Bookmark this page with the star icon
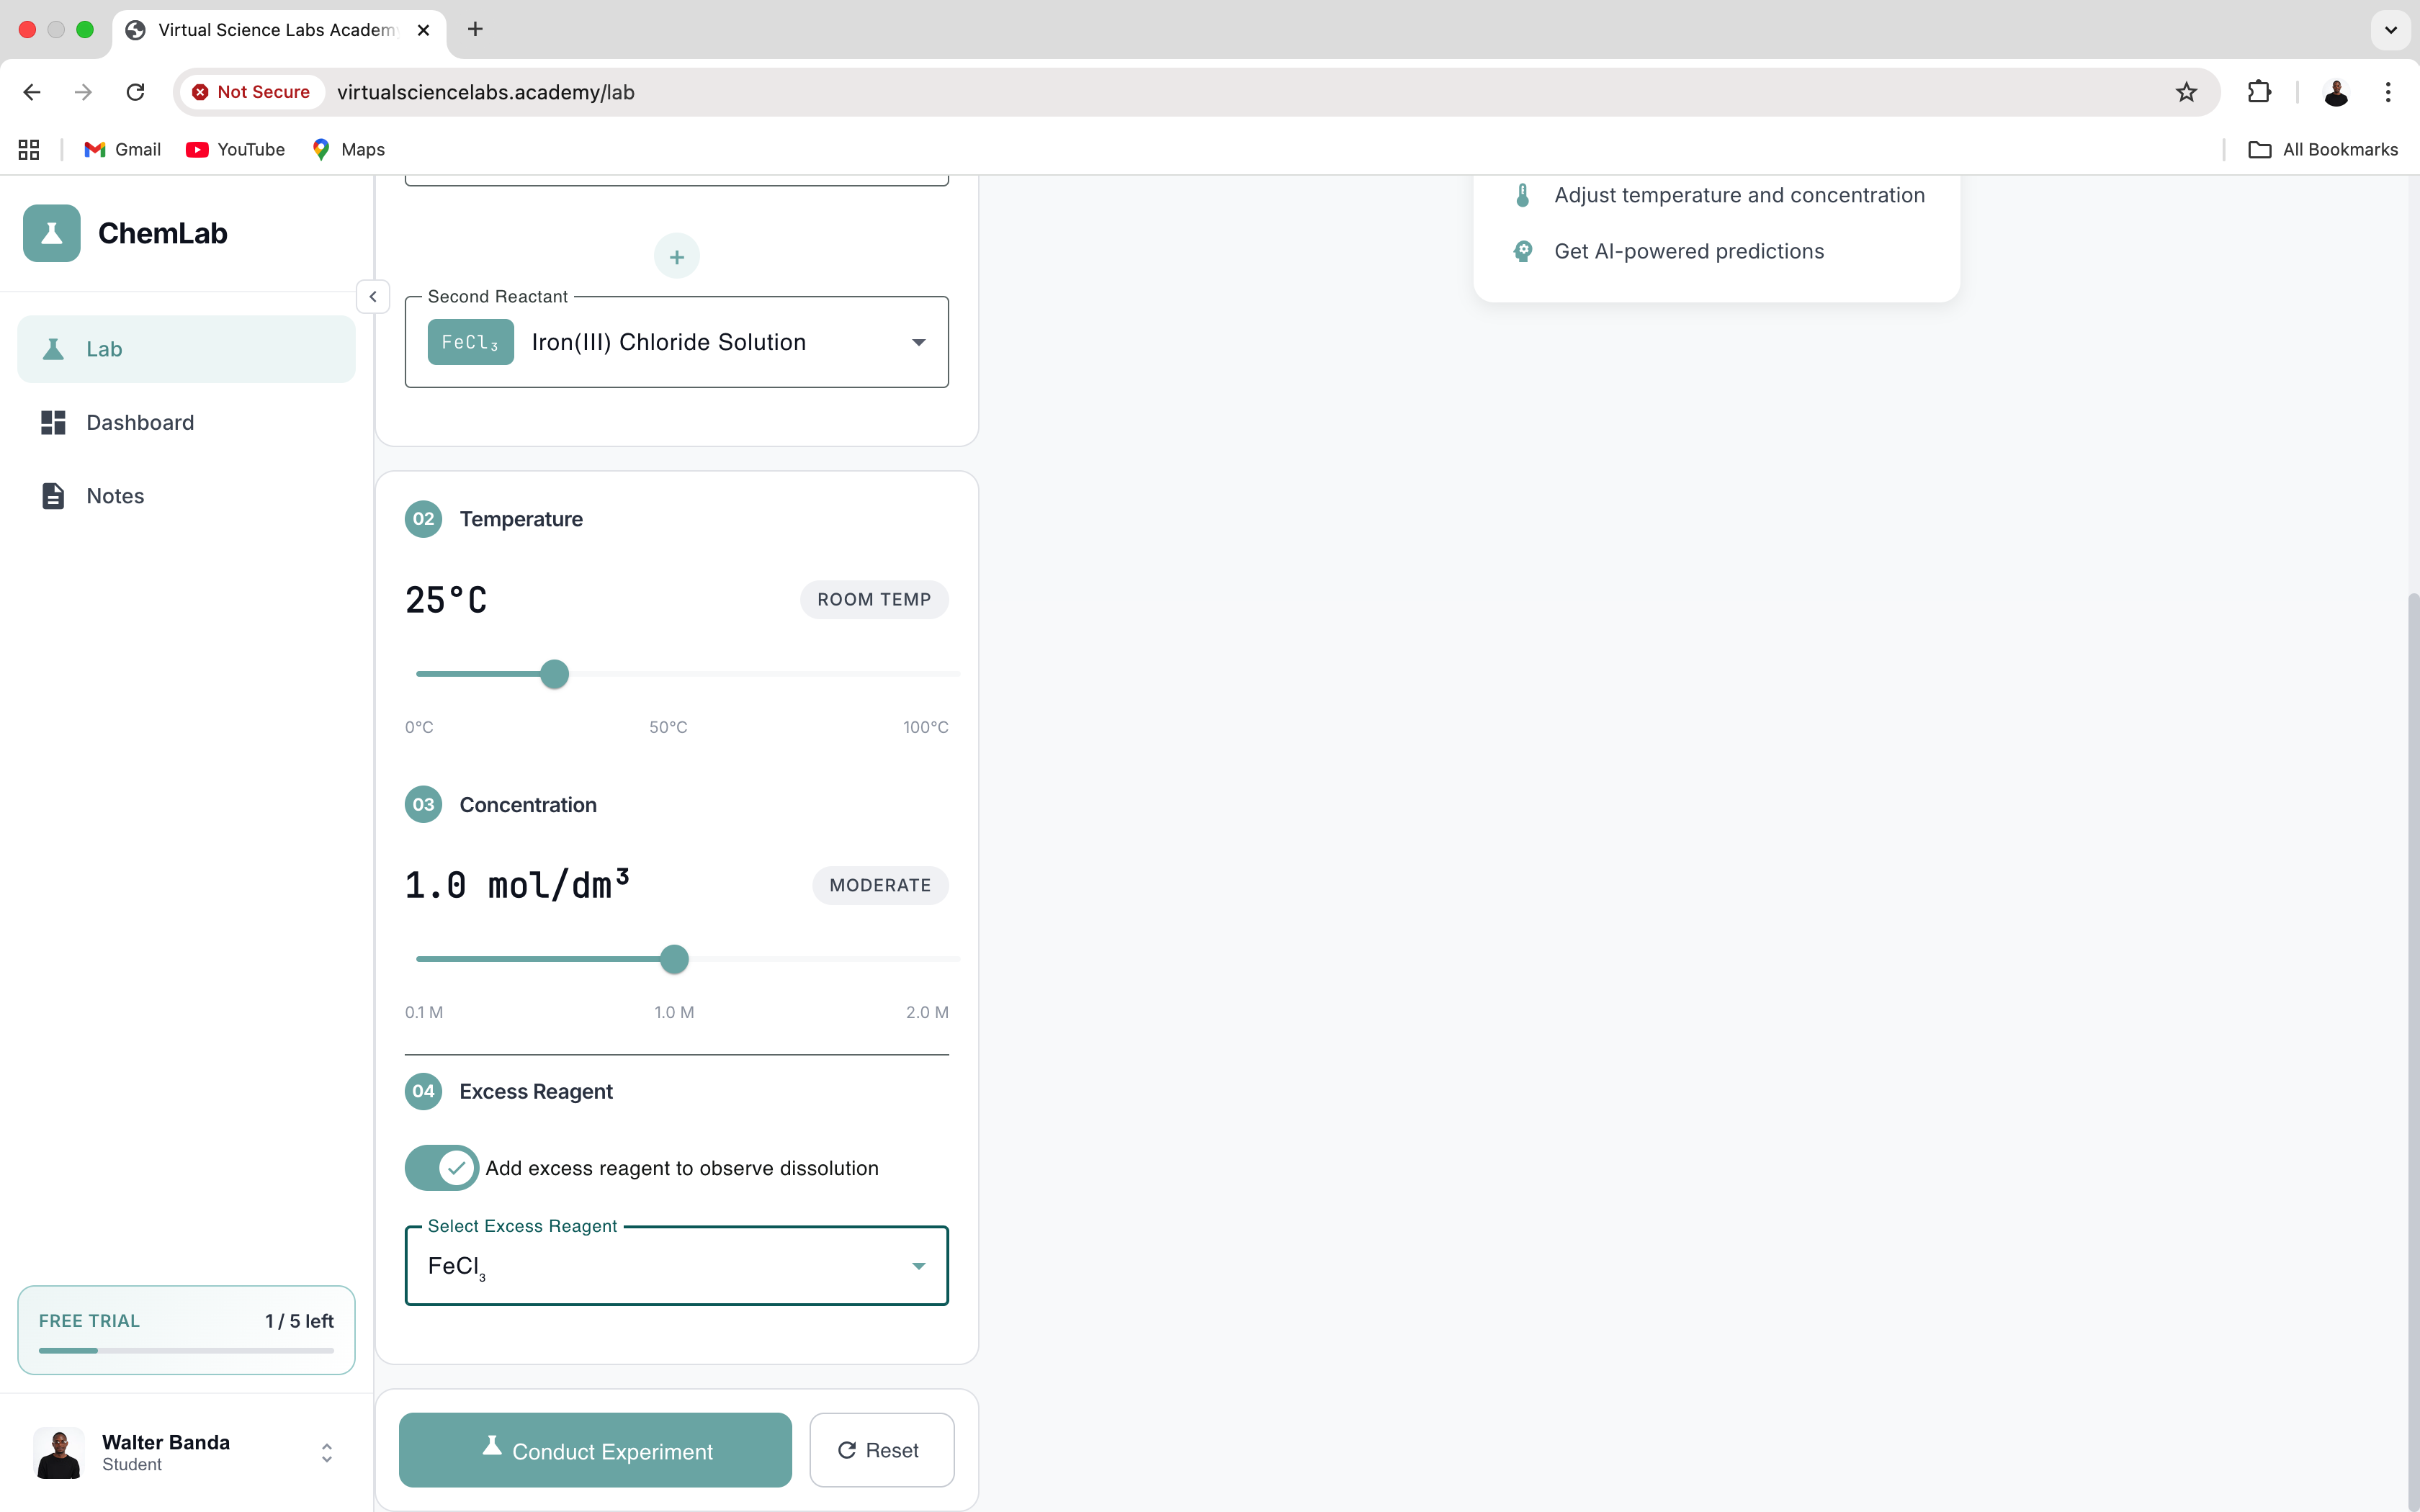The height and width of the screenshot is (1512, 2420). pyautogui.click(x=2186, y=92)
